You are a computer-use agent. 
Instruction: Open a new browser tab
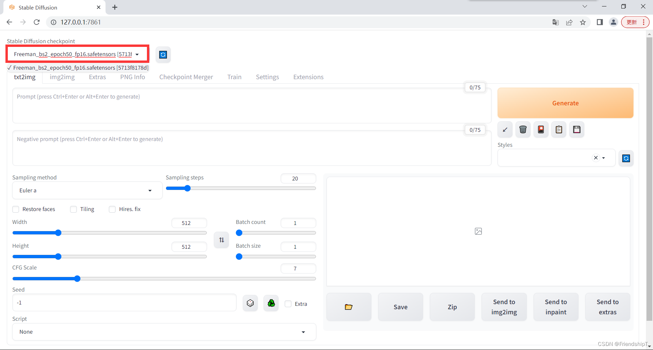click(x=115, y=7)
